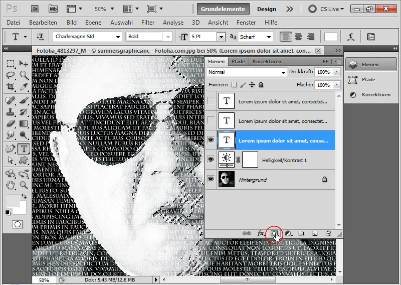Screen dimensions: 401x285
Task: Open warp text options
Action: [351, 37]
